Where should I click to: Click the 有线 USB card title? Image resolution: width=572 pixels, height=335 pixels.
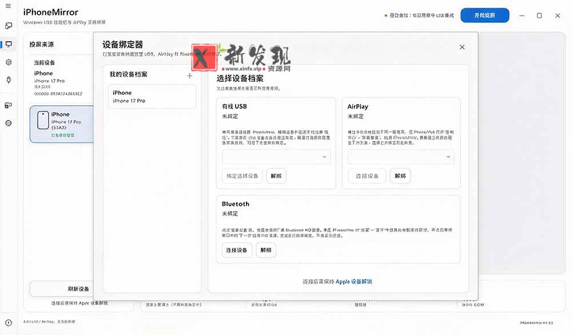(235, 106)
